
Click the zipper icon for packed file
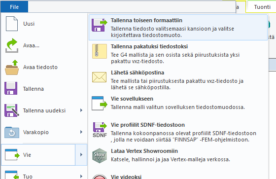click(100, 51)
